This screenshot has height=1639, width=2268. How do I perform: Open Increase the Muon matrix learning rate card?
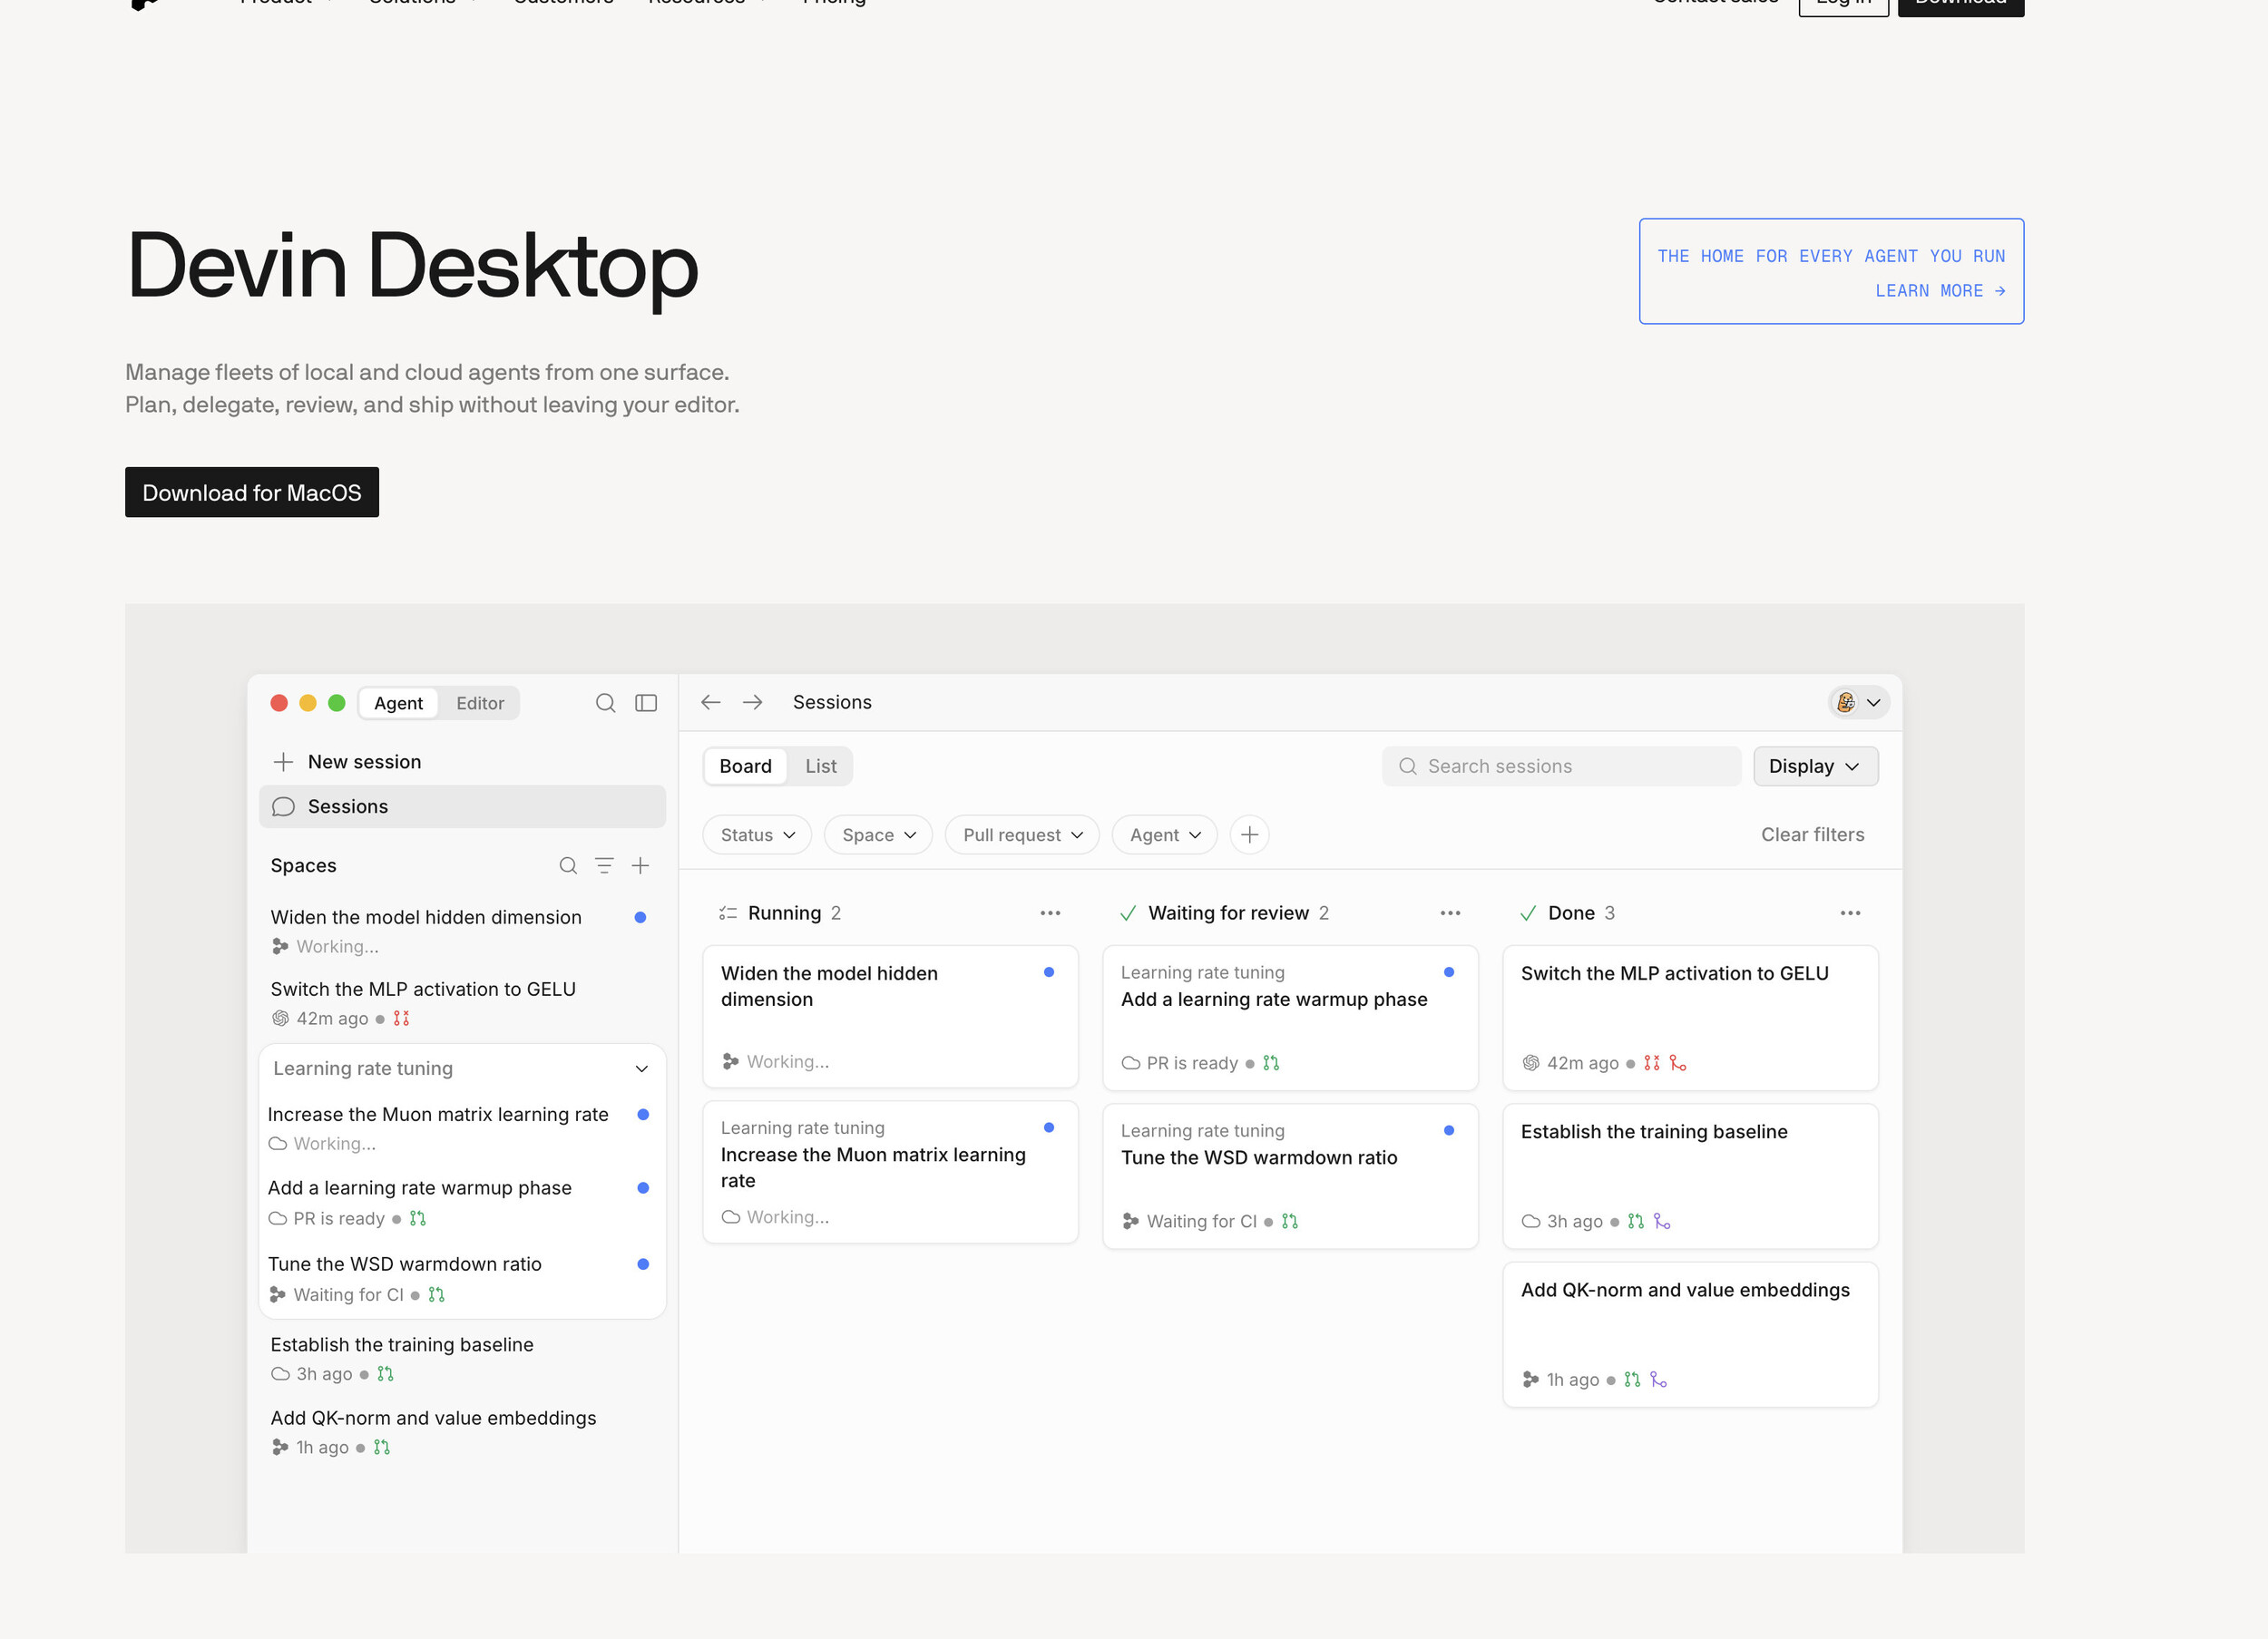[890, 1172]
